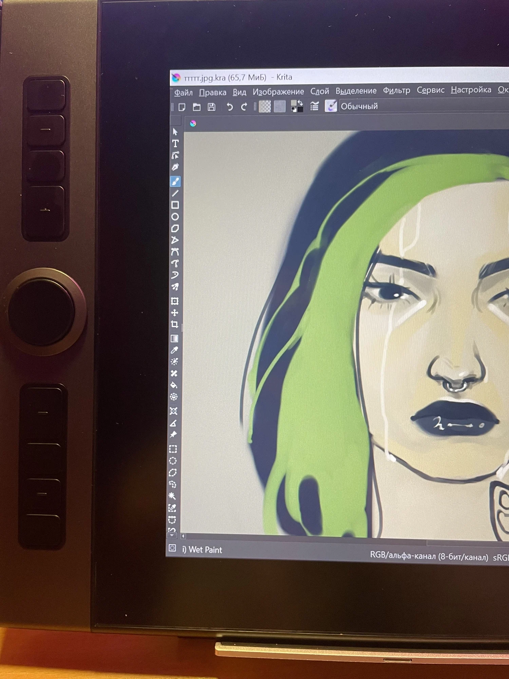
Task: Select the Select Shapes arrow tool
Action: coord(175,132)
